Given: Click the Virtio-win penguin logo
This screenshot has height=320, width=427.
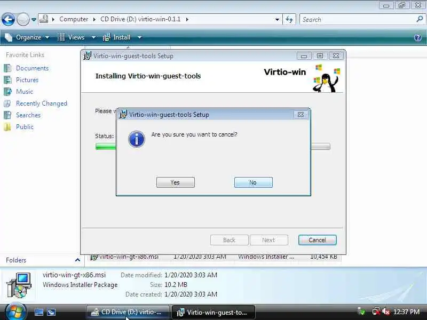Looking at the screenshot, I should 326,78.
